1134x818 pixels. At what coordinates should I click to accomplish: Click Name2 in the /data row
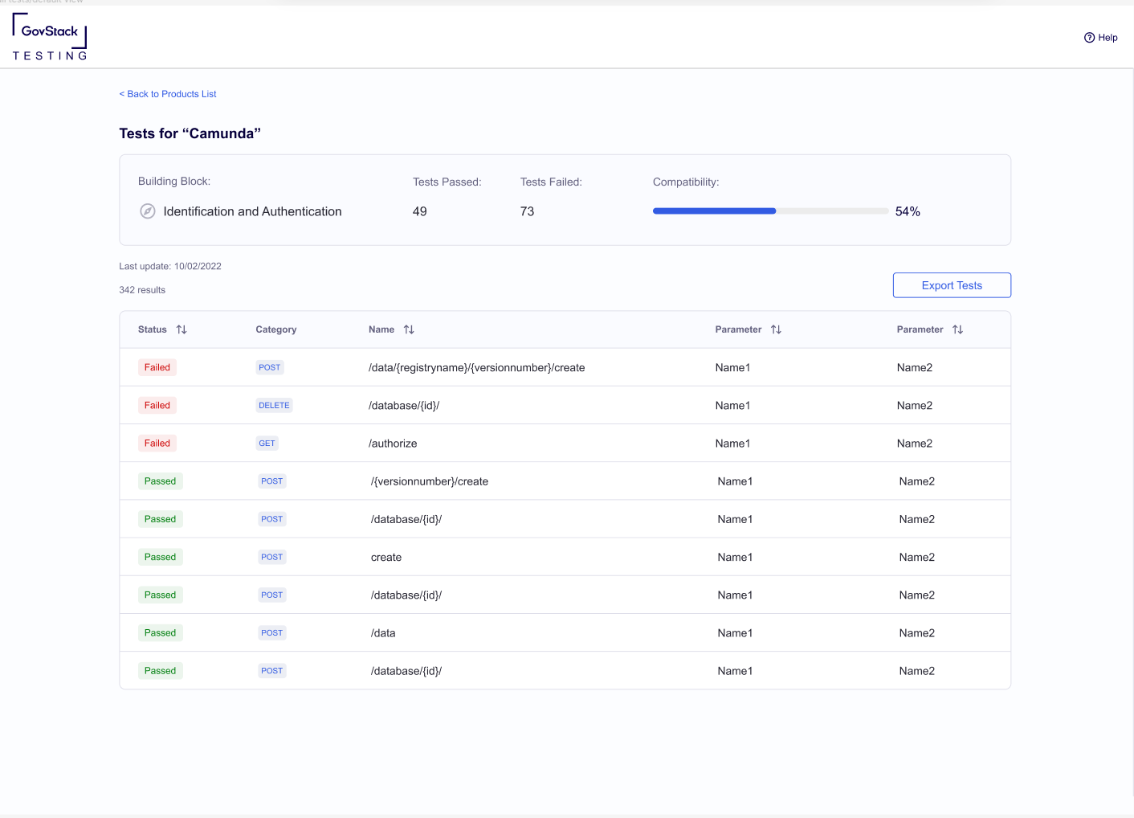(916, 632)
